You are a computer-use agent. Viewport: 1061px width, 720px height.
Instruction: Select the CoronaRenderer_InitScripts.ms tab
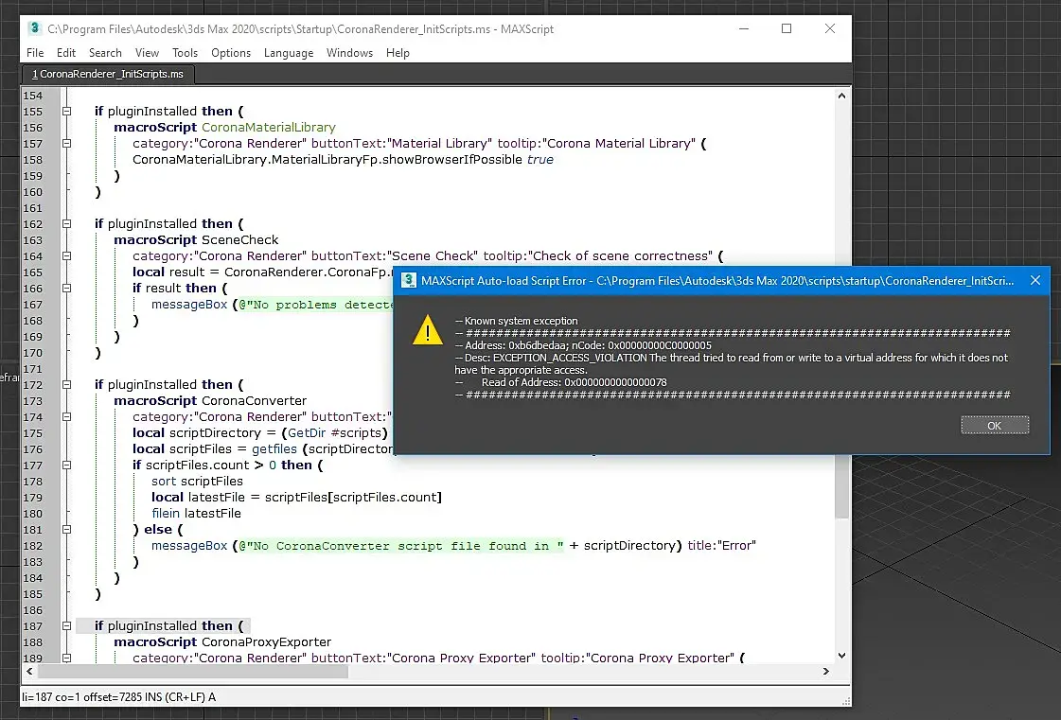click(x=108, y=74)
